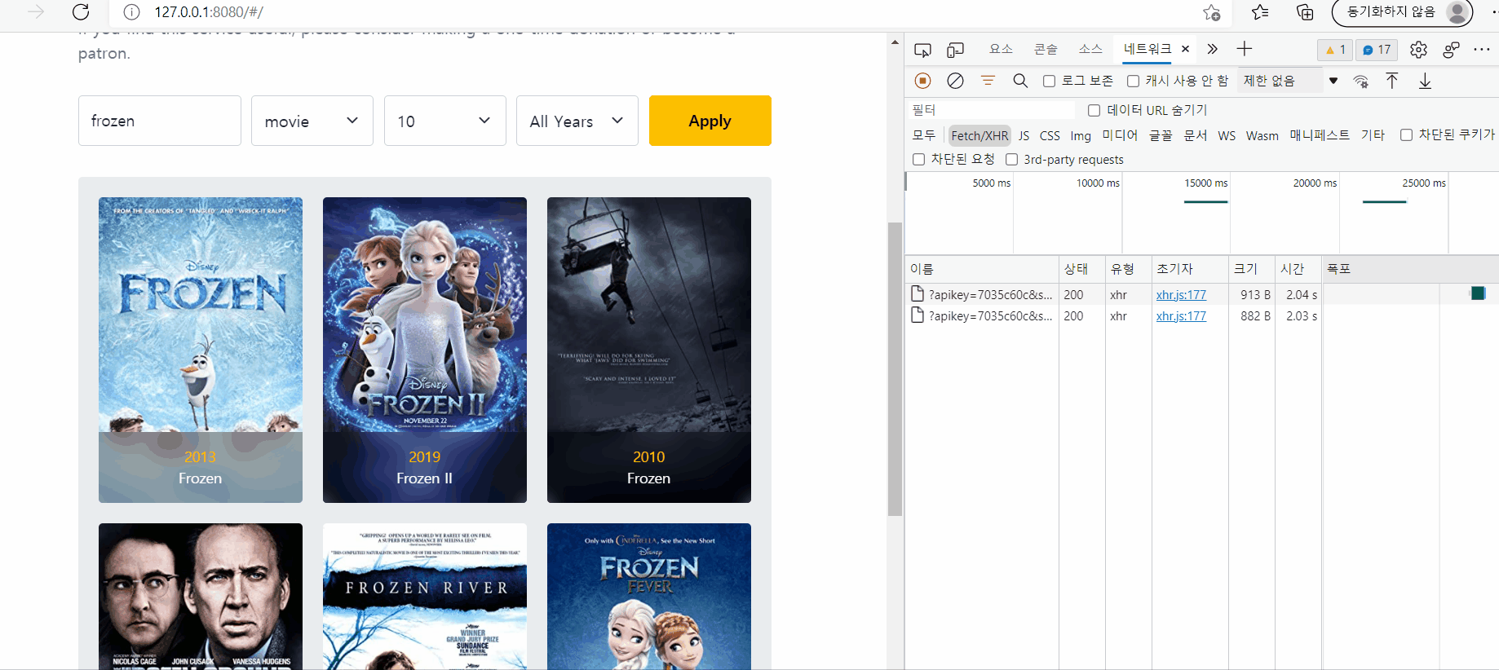Check the 데이터 URL 숨기기 checkbox

point(1094,110)
